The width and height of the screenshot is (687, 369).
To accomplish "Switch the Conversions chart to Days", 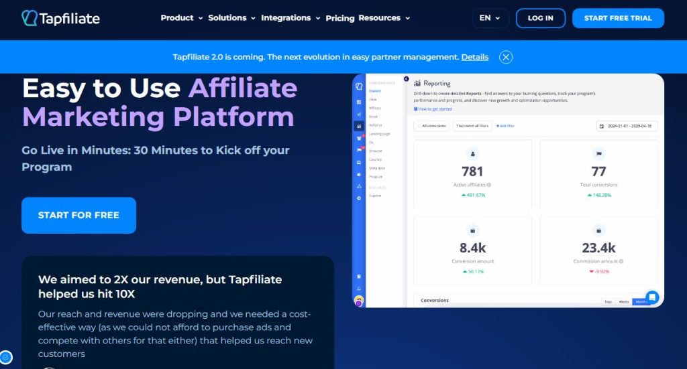I will point(609,301).
